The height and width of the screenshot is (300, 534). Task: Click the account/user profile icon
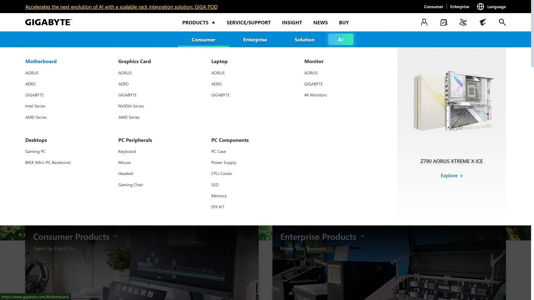[424, 22]
